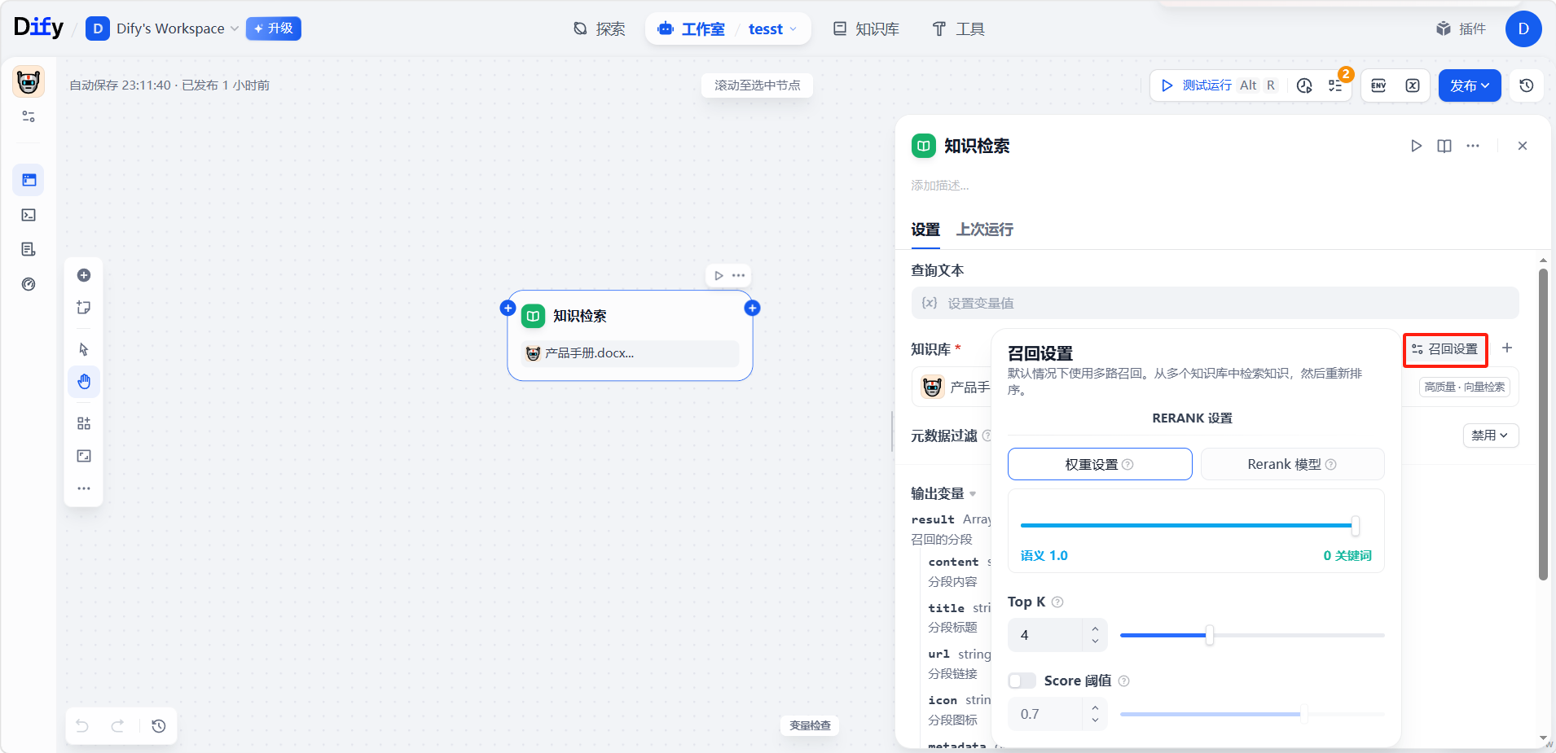The image size is (1556, 753).
Task: Collapse the 输出变量 section
Action: click(x=943, y=493)
